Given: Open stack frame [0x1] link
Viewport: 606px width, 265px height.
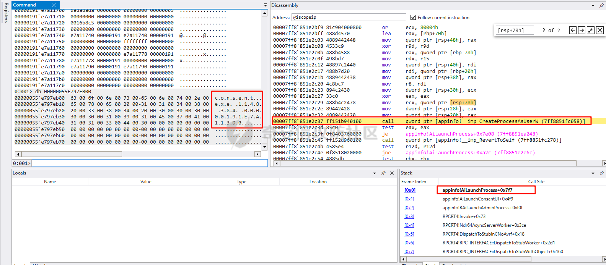Looking at the screenshot, I should point(409,199).
